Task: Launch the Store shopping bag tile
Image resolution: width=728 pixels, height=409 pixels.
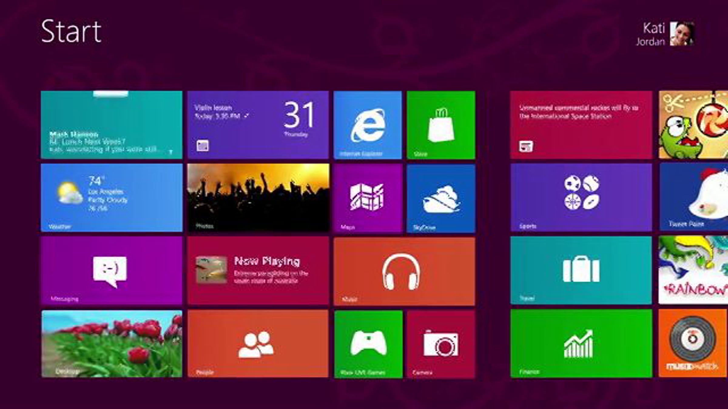Action: pyautogui.click(x=441, y=125)
